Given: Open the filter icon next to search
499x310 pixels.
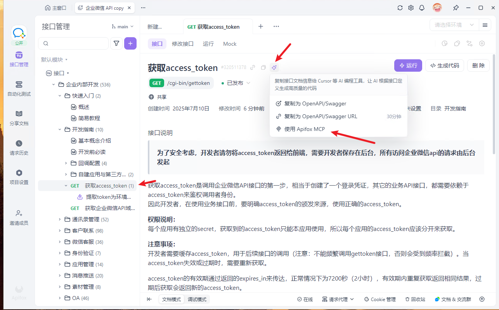Looking at the screenshot, I should [116, 44].
